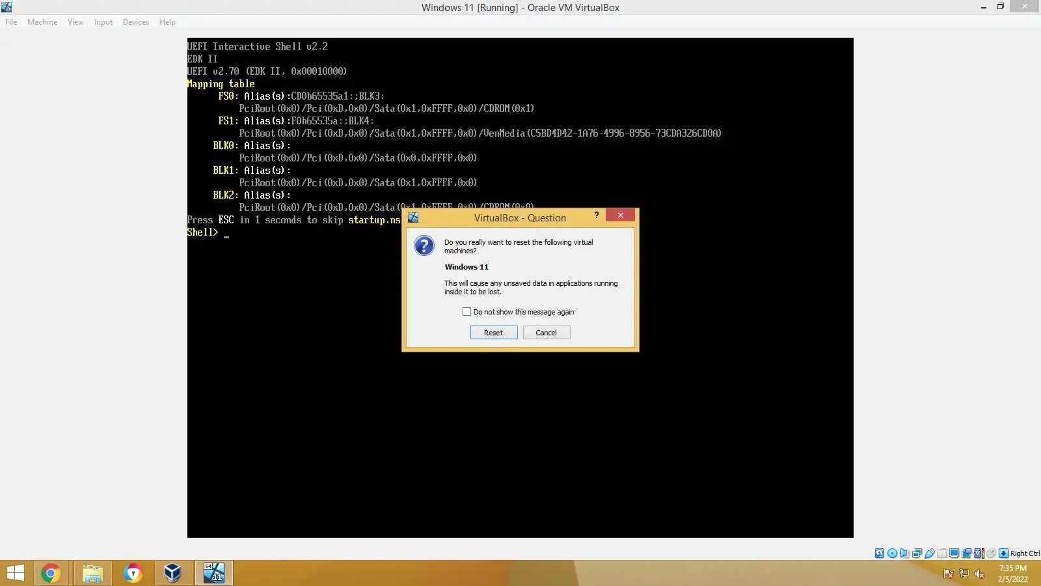Open File Explorer from the taskbar
Viewport: 1041px width, 586px height.
[92, 573]
